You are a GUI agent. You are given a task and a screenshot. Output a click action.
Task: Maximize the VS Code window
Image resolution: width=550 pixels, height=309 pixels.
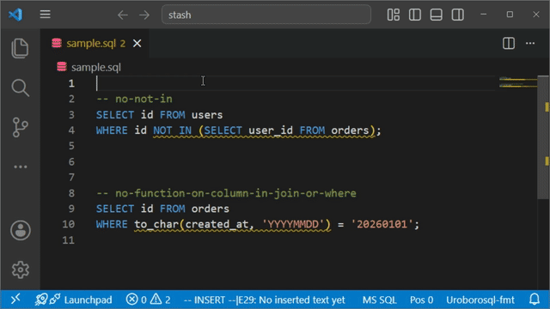point(510,15)
